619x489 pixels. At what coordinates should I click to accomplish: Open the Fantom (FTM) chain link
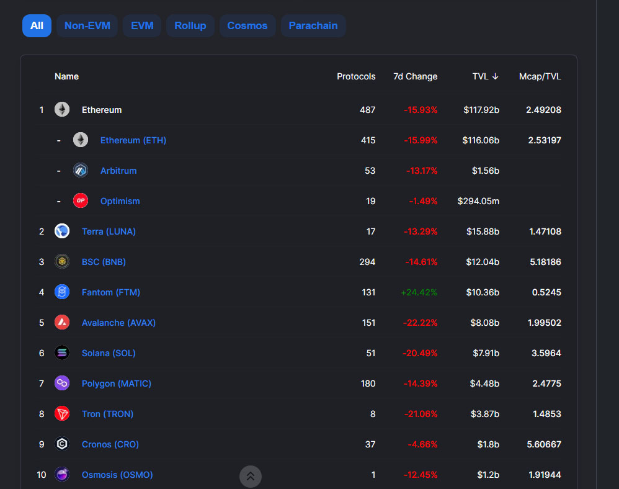pos(111,292)
